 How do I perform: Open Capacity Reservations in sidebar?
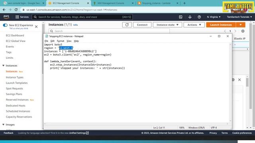(x=19, y=117)
